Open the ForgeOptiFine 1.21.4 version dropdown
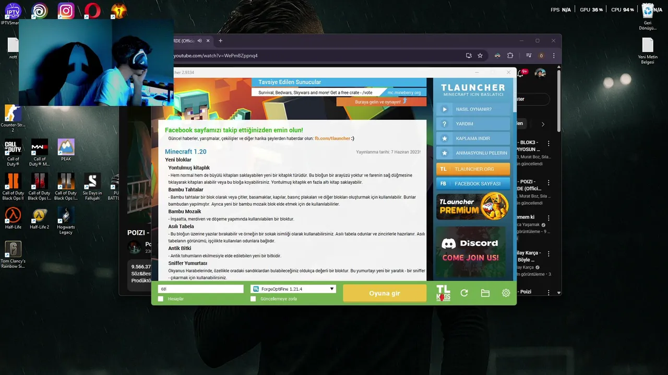 (x=293, y=289)
